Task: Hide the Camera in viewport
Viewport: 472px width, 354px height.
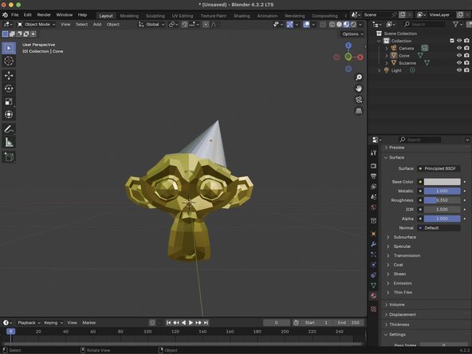Action: pos(459,48)
